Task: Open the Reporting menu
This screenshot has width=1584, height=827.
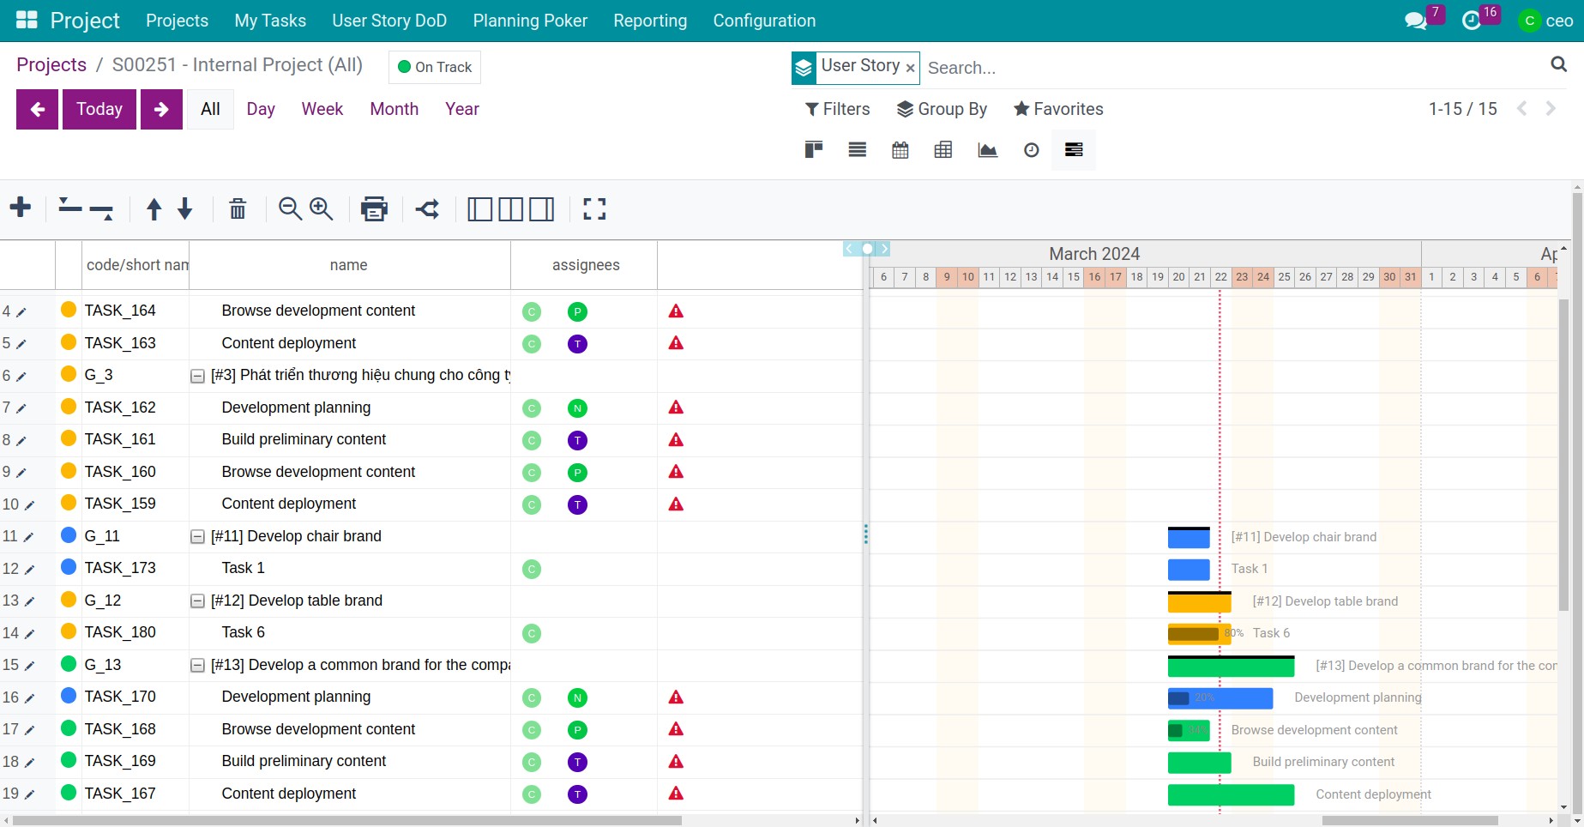Action: pos(650,21)
